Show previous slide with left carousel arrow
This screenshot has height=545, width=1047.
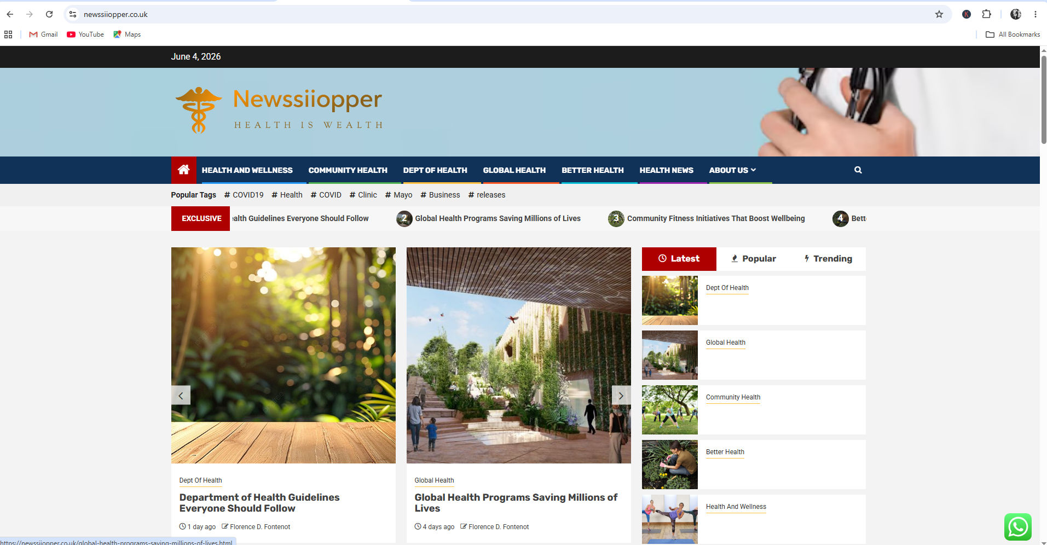pos(181,395)
